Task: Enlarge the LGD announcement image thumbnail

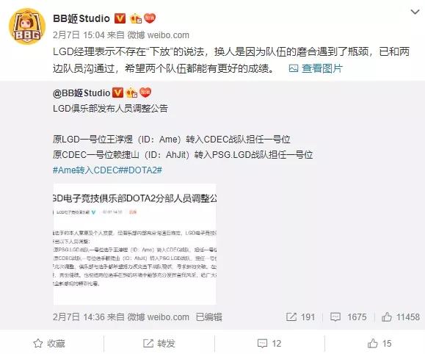Action: (135, 244)
